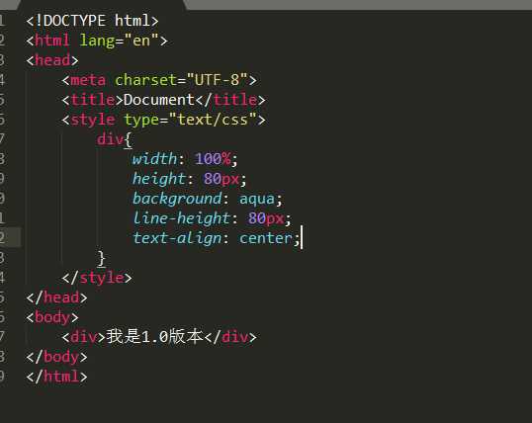Click the closing head tag
This screenshot has width=532, height=423.
pyautogui.click(x=56, y=297)
